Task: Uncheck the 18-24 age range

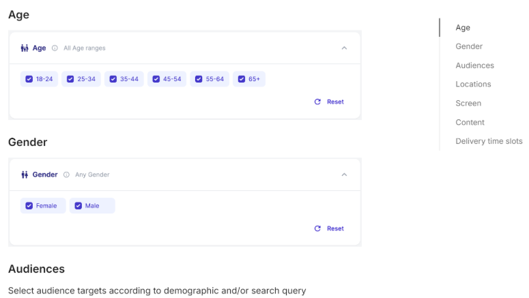Action: [29, 79]
